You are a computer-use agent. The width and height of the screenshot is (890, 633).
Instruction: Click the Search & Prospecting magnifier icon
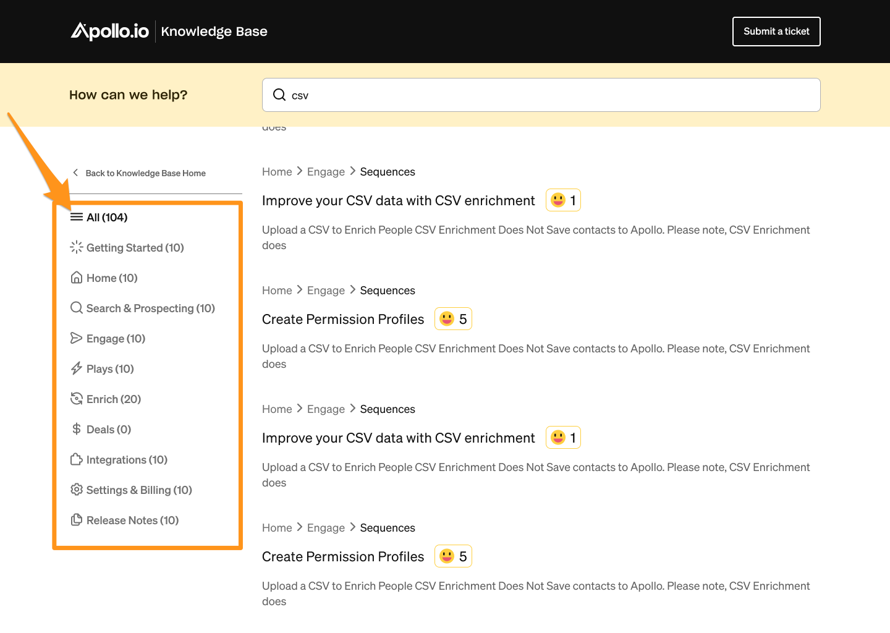[77, 308]
